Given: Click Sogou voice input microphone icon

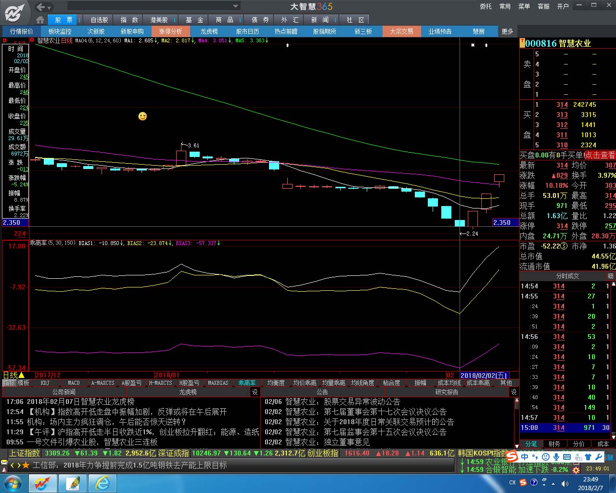Looking at the screenshot, I should click(x=556, y=457).
